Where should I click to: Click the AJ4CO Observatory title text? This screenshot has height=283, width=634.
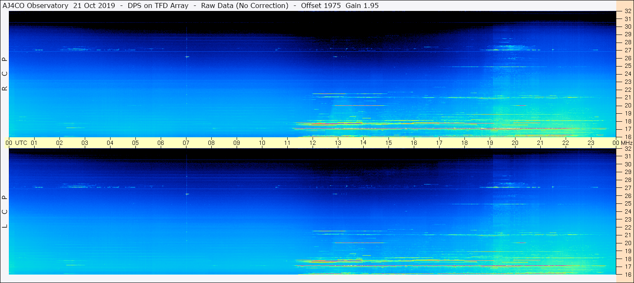36,5
